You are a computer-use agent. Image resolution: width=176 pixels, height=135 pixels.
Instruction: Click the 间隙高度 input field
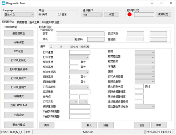[74, 77]
